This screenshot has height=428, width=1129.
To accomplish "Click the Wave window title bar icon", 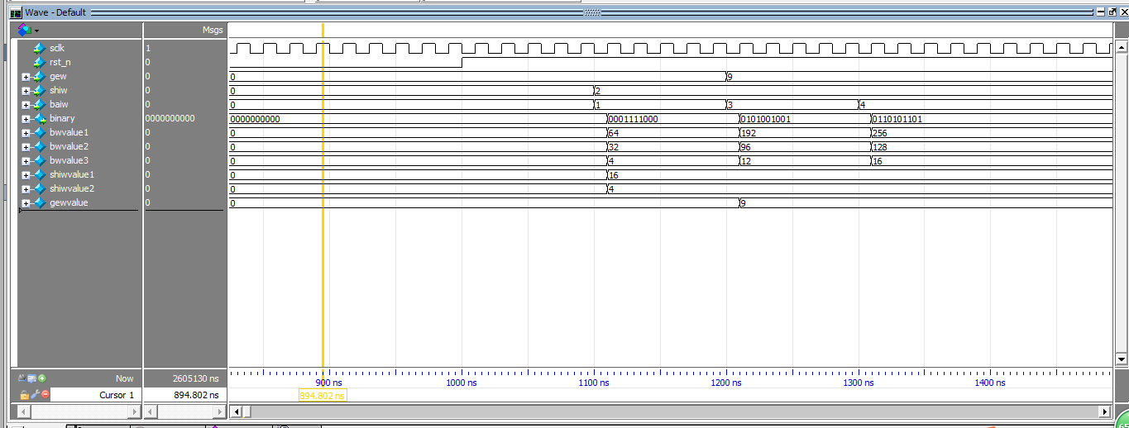I will coord(16,12).
